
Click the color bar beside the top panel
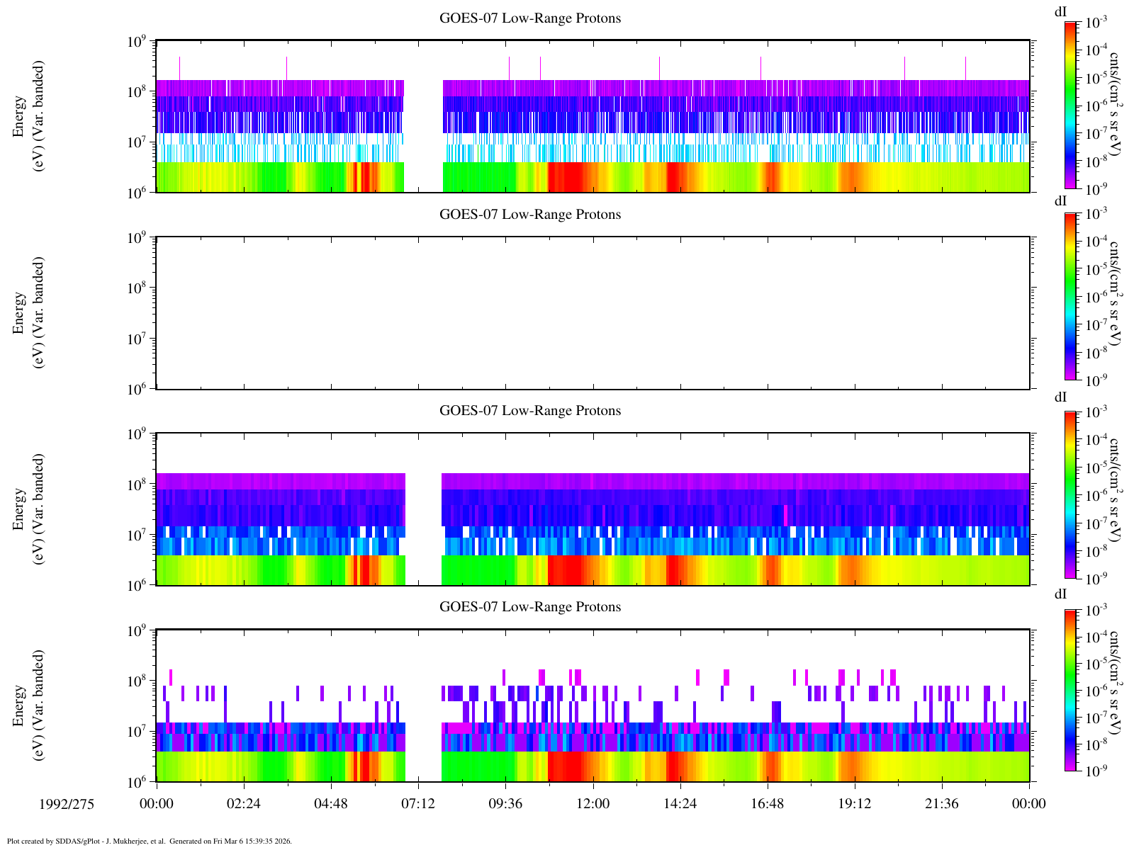tap(1071, 105)
